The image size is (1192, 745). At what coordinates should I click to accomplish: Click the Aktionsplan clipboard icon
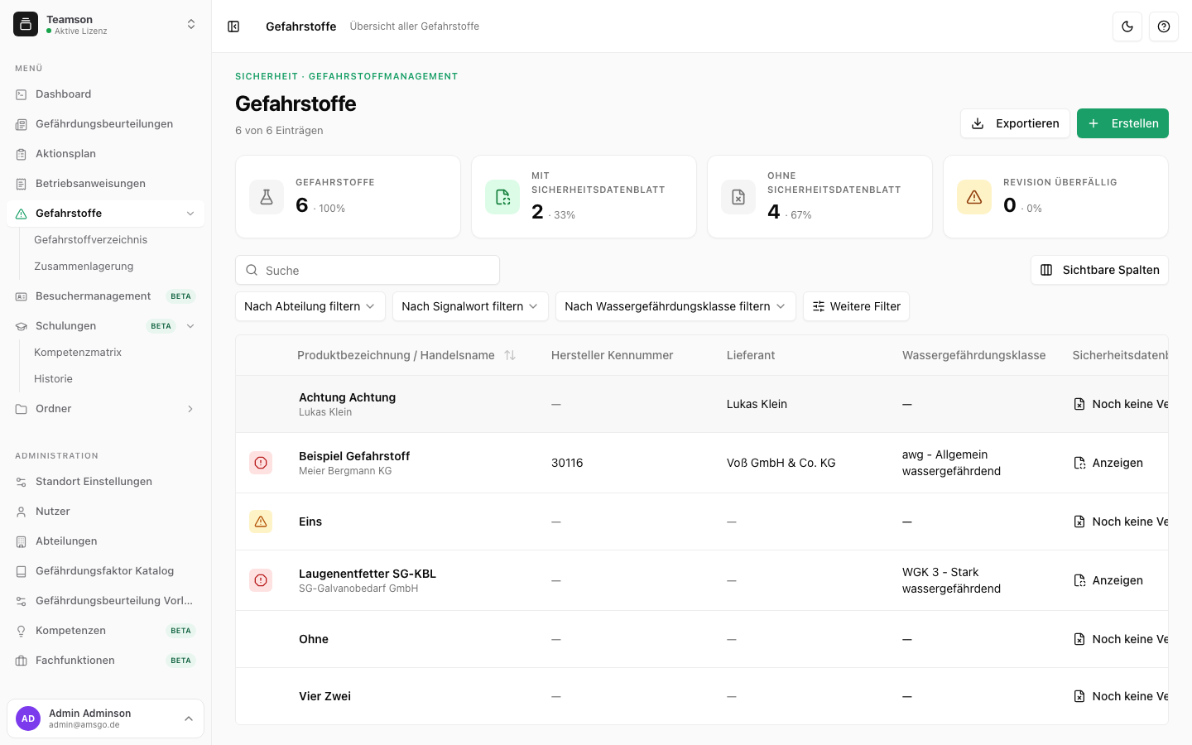click(22, 154)
